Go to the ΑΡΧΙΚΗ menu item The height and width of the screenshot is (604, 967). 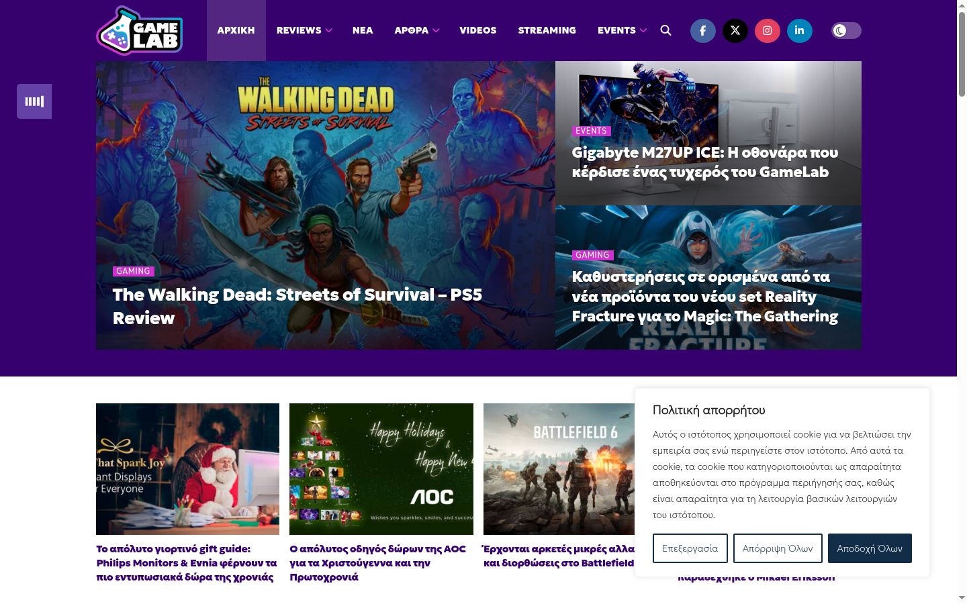[x=236, y=30]
